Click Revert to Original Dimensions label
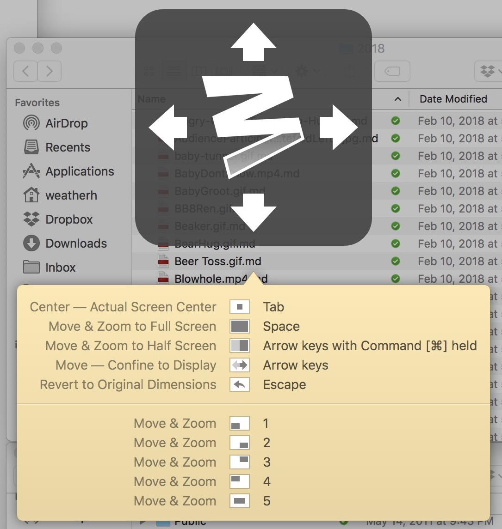The image size is (502, 529). [x=128, y=384]
